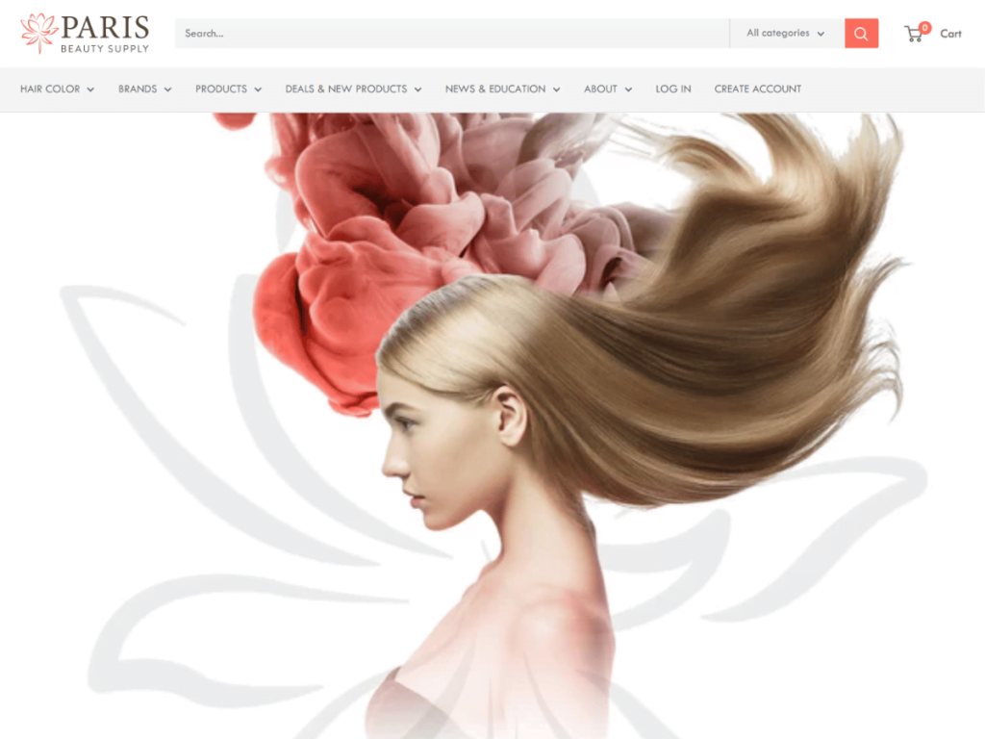Click the hero banner image of blonde woman
985x739 pixels.
[x=492, y=426]
